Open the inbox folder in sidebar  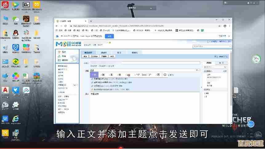tap(62, 66)
